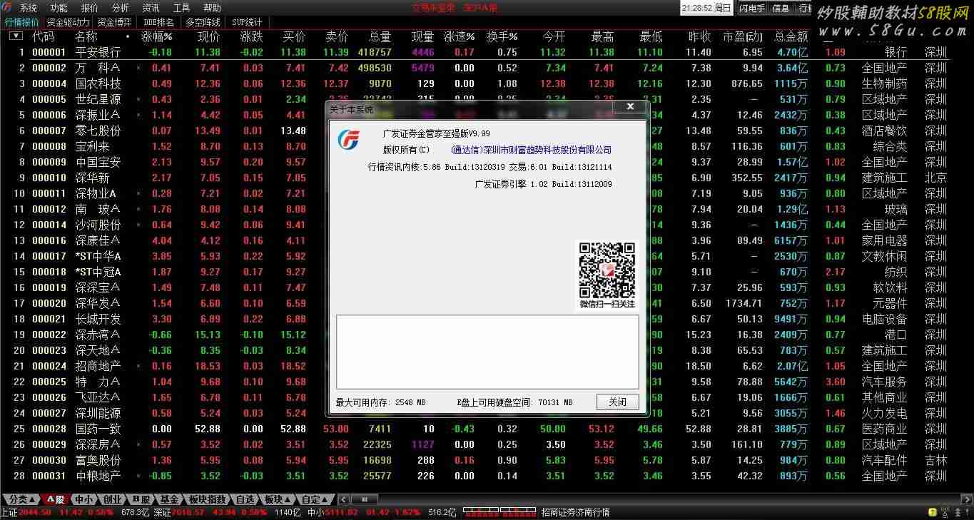Click the 闪电手 button

[x=751, y=9]
